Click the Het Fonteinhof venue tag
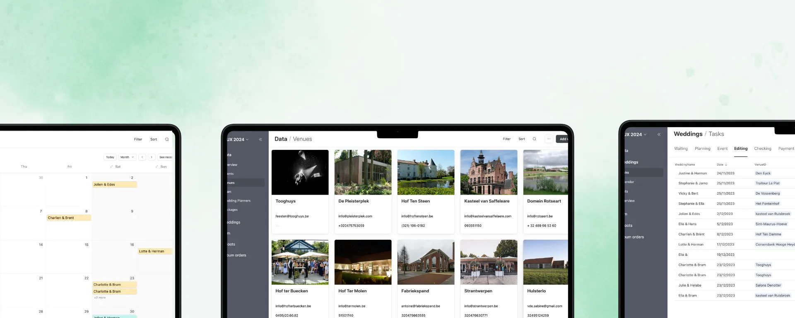The image size is (795, 318). coord(767,204)
